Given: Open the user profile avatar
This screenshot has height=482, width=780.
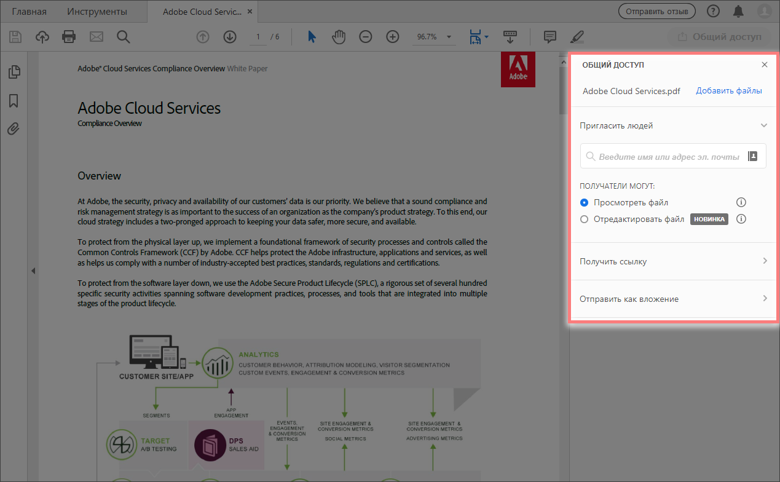Looking at the screenshot, I should (764, 11).
